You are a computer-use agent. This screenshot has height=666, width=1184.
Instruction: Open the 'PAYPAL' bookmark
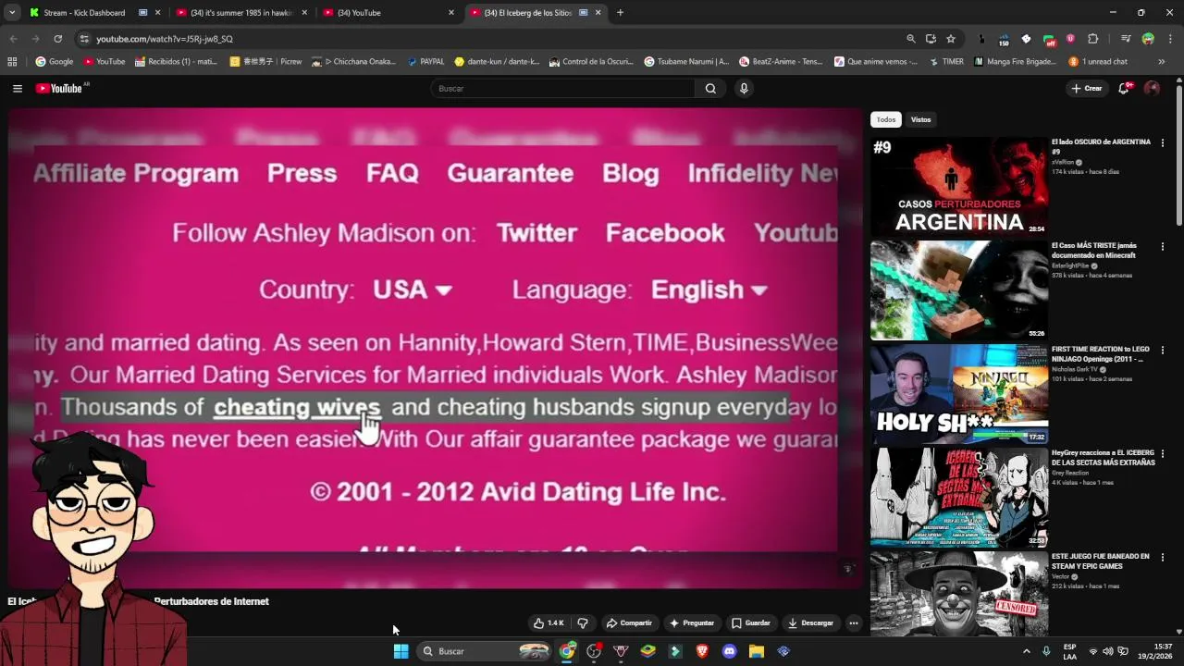425,62
